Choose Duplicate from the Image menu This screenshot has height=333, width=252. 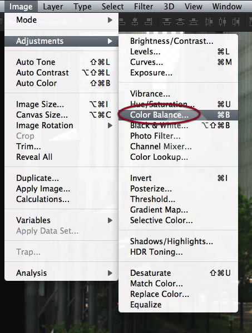coord(61,178)
